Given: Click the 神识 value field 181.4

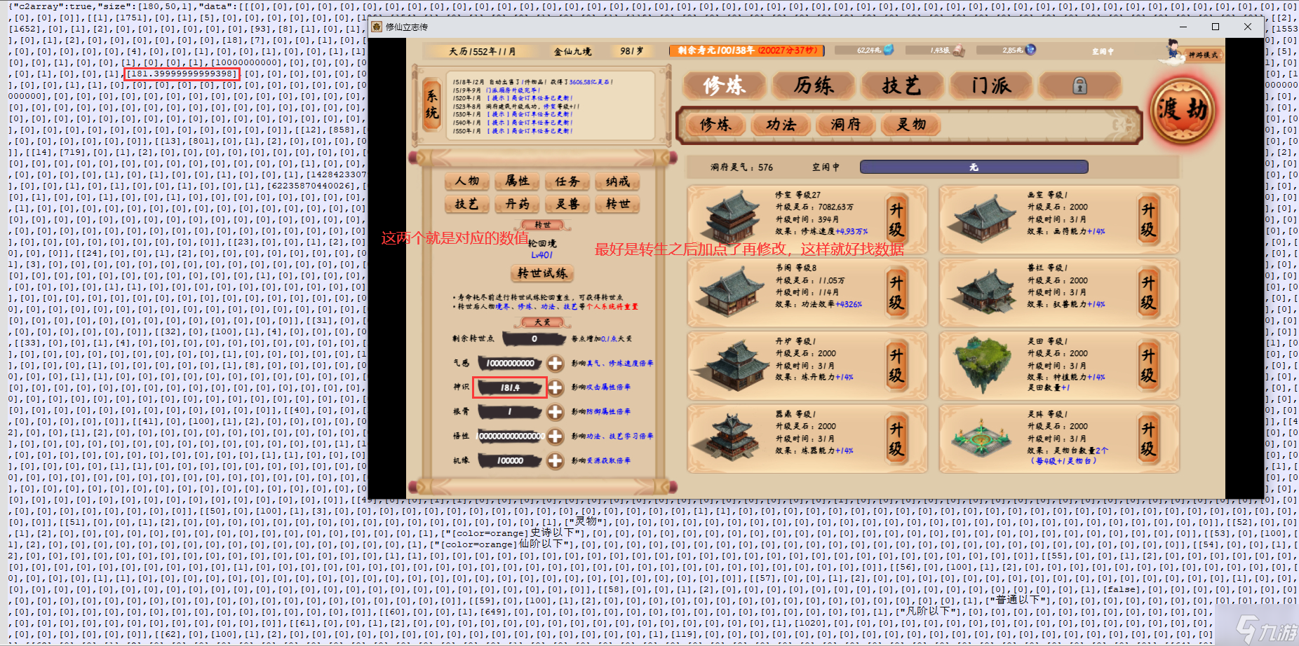Looking at the screenshot, I should coord(510,387).
